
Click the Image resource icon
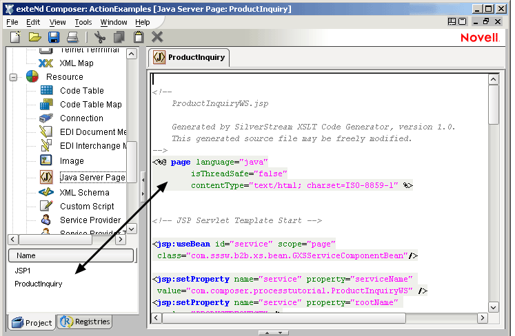(x=46, y=160)
